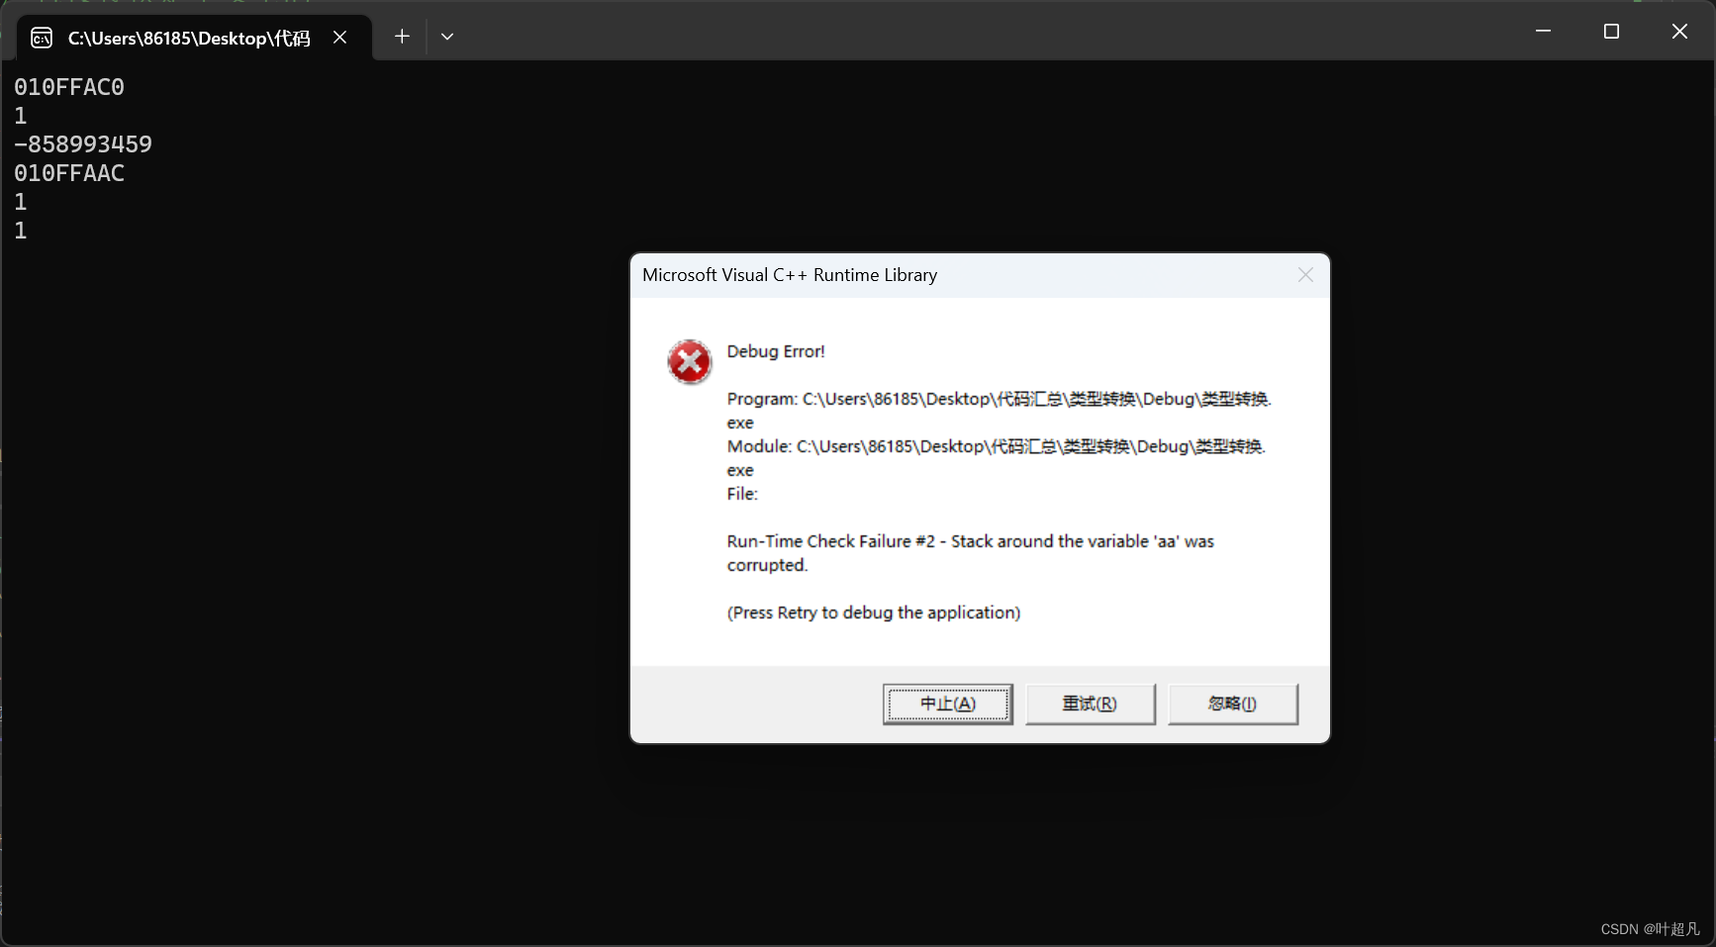Click the output line 010FFAC0
The height and width of the screenshot is (947, 1716).
coord(69,87)
